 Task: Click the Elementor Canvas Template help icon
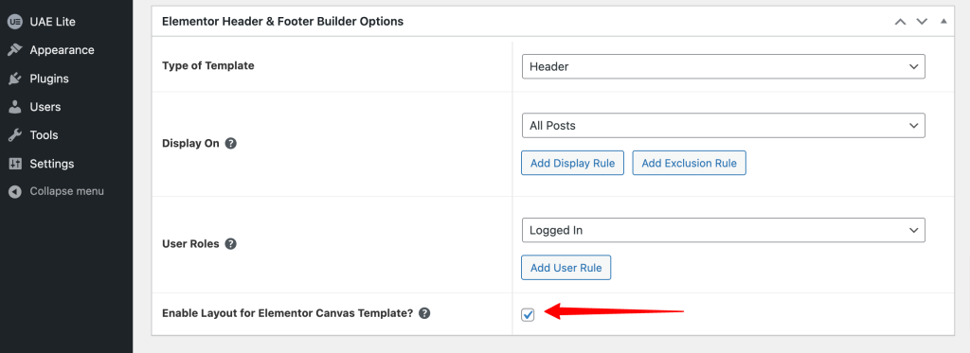[424, 313]
